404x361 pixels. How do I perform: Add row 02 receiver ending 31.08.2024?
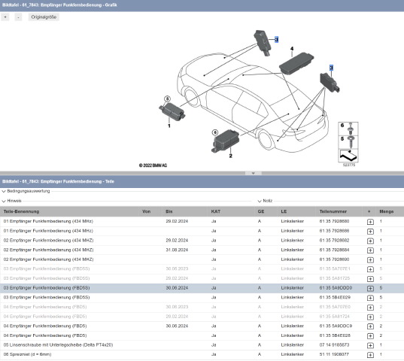[x=370, y=250]
